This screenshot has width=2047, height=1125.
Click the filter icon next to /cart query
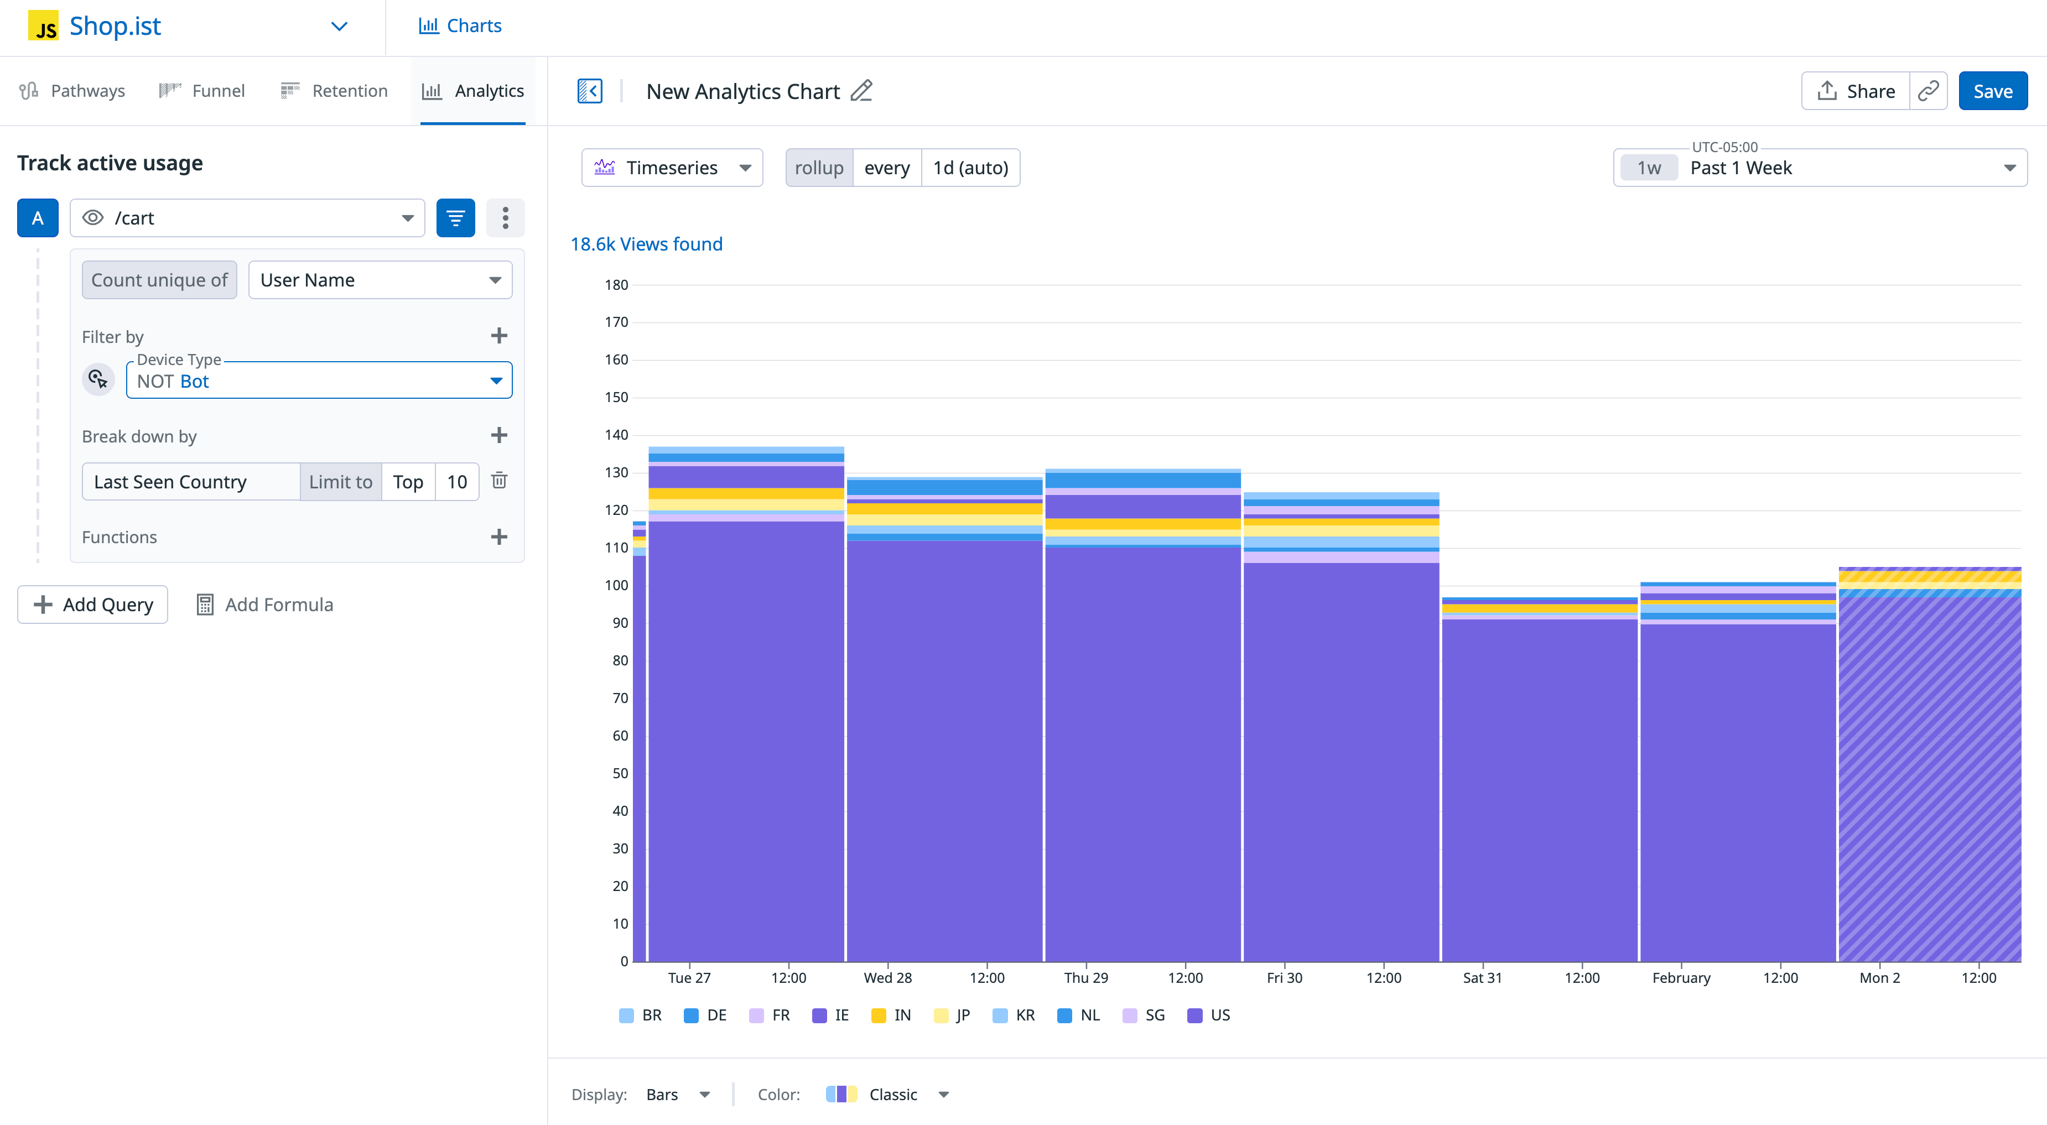click(455, 217)
